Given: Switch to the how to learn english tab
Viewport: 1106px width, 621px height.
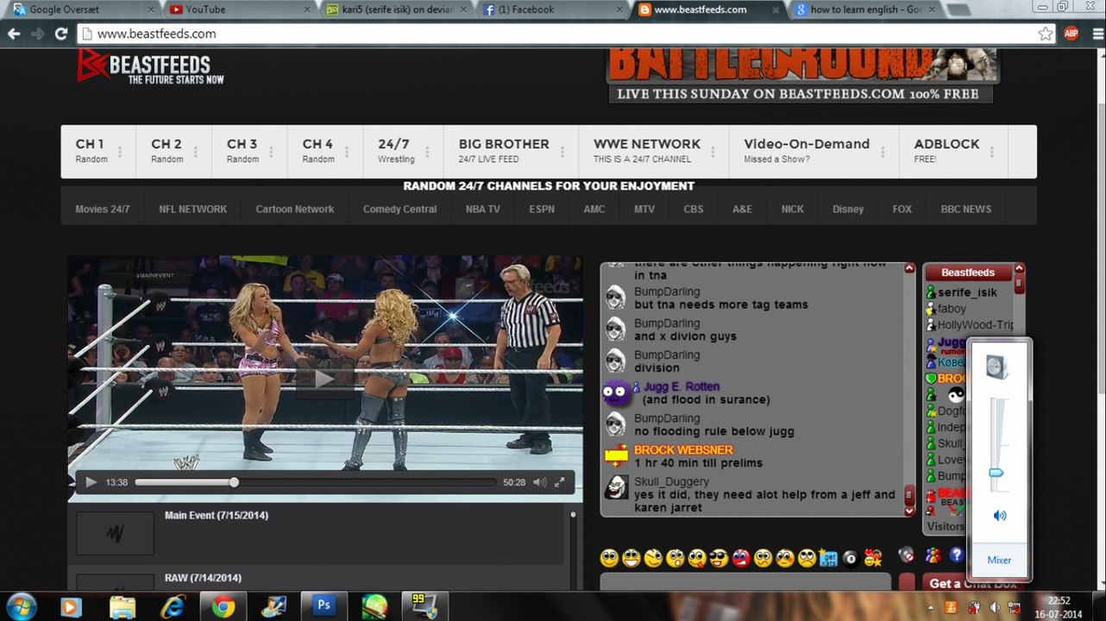Looking at the screenshot, I should coord(865,9).
